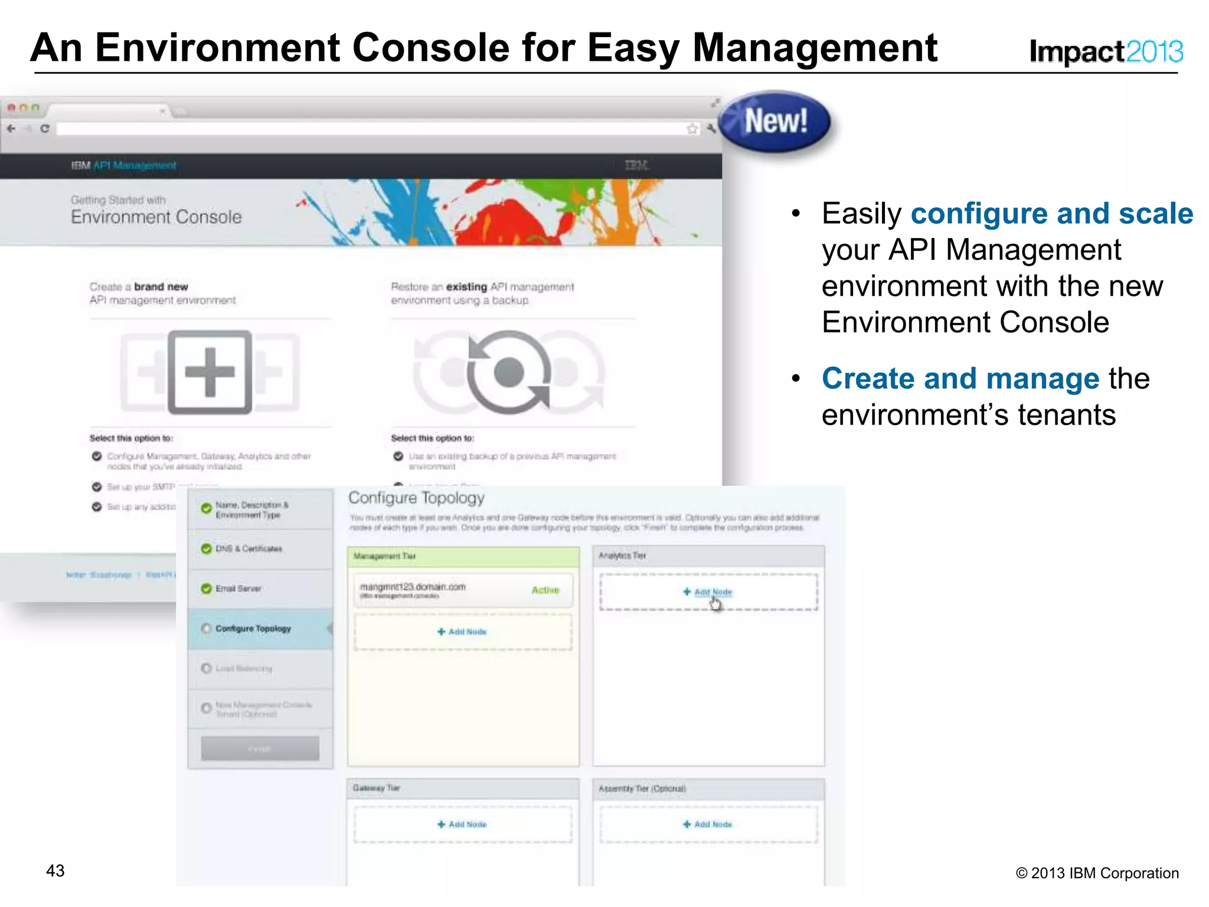Click the Analytics Tier header
Viewport: 1209px width, 907px height.
pyautogui.click(x=708, y=556)
